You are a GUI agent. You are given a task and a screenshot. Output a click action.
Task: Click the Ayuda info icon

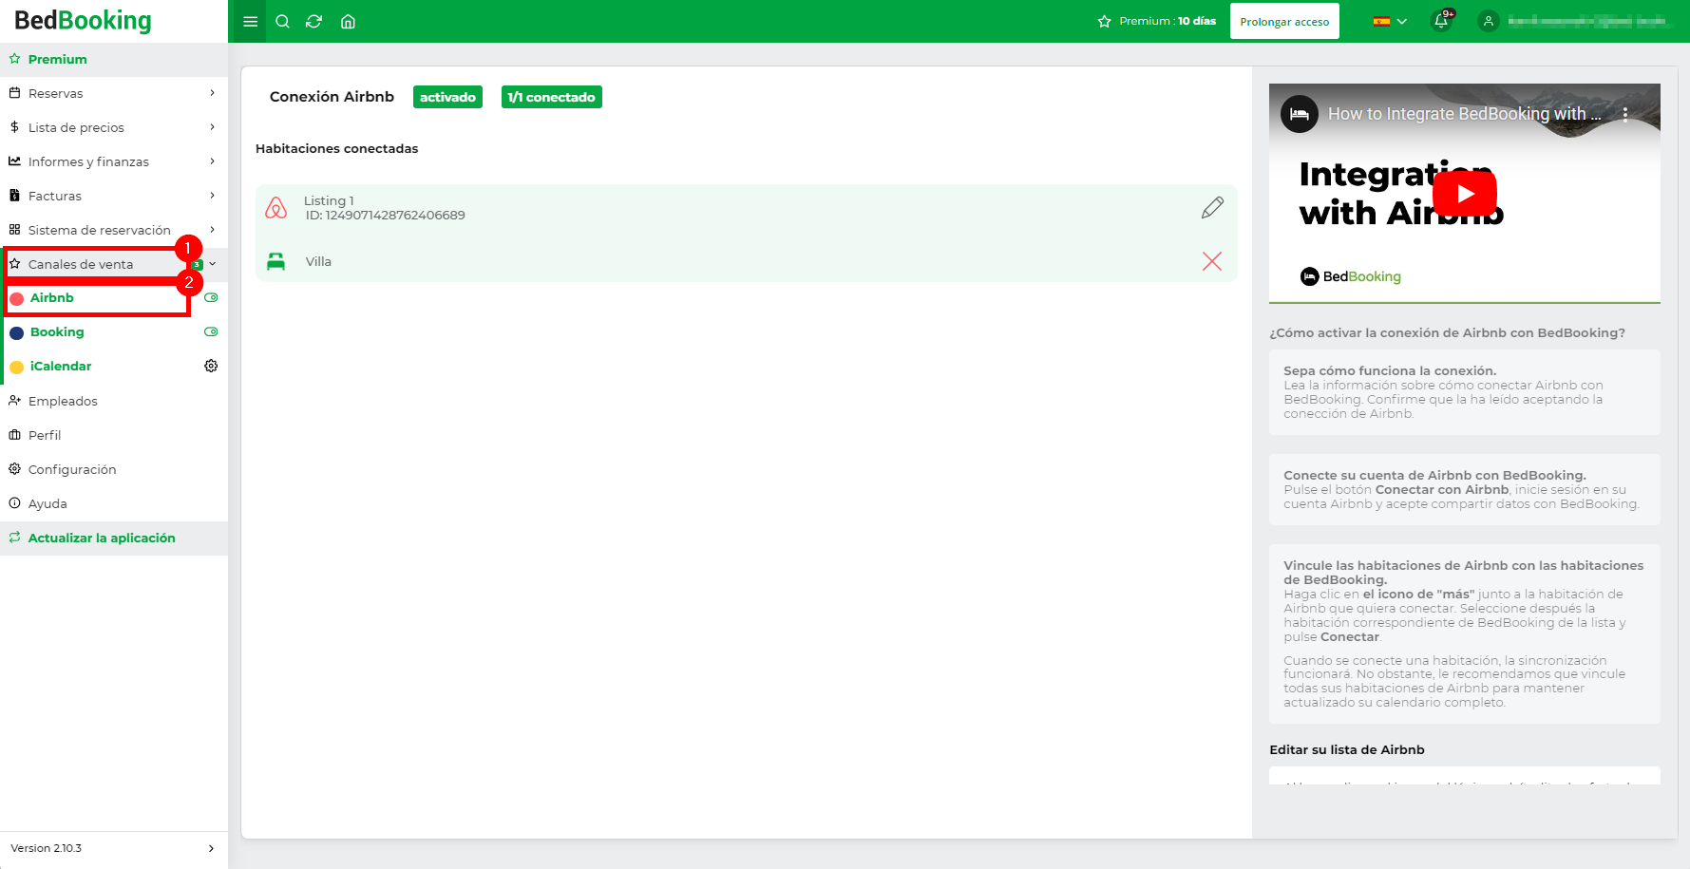pyautogui.click(x=14, y=503)
